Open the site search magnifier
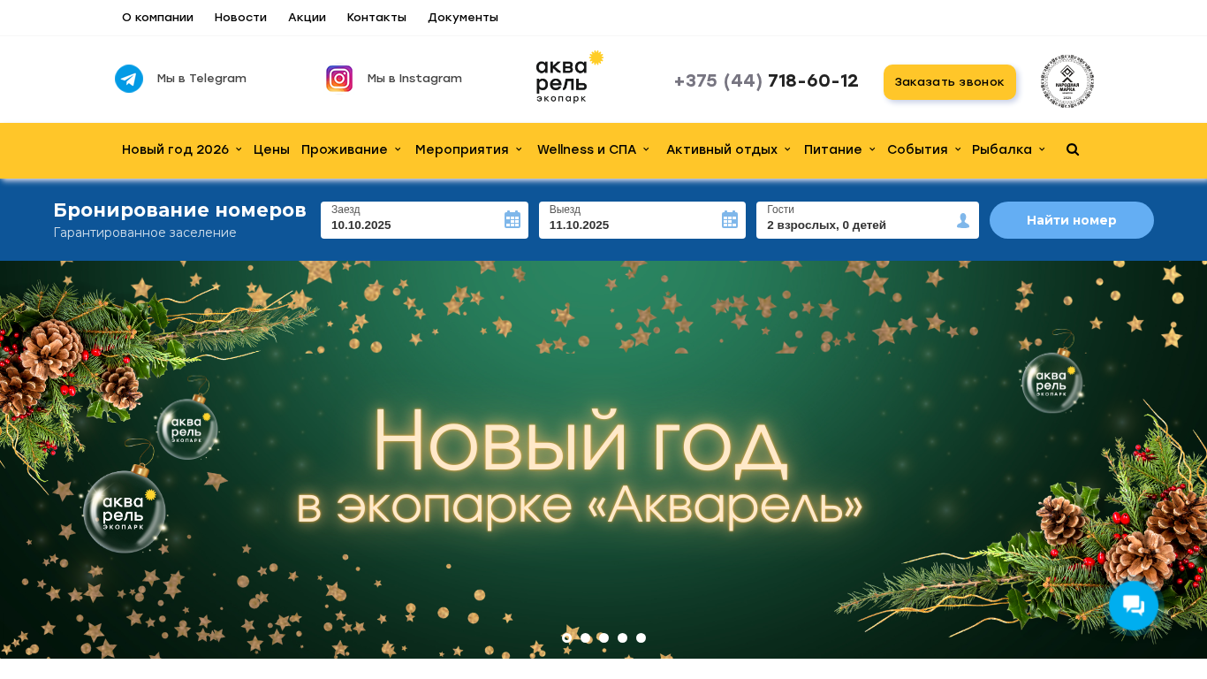This screenshot has width=1207, height=679. pos(1073,149)
